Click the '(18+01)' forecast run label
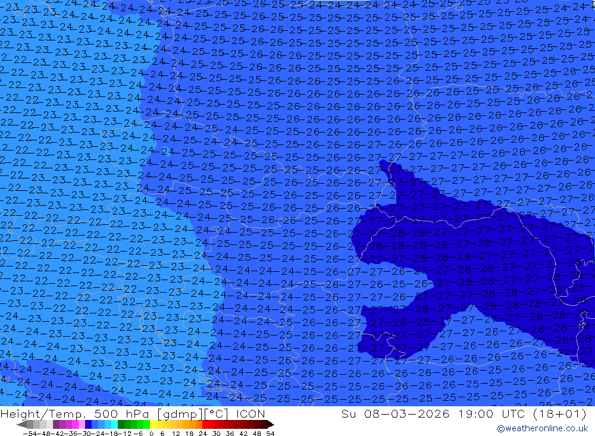 point(560,413)
